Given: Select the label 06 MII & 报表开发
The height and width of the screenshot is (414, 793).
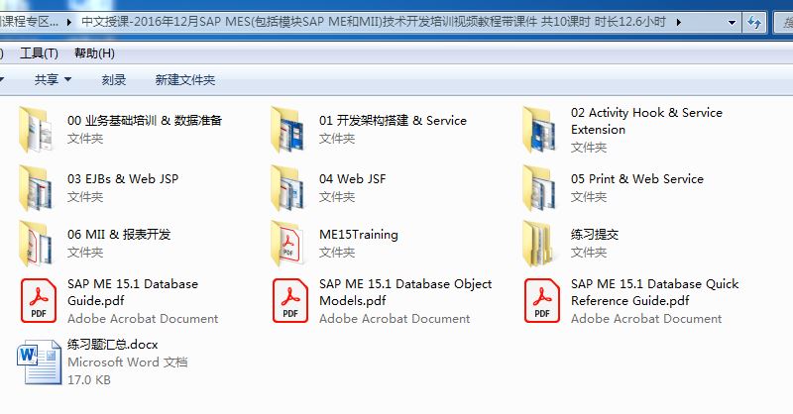Looking at the screenshot, I should coord(119,235).
